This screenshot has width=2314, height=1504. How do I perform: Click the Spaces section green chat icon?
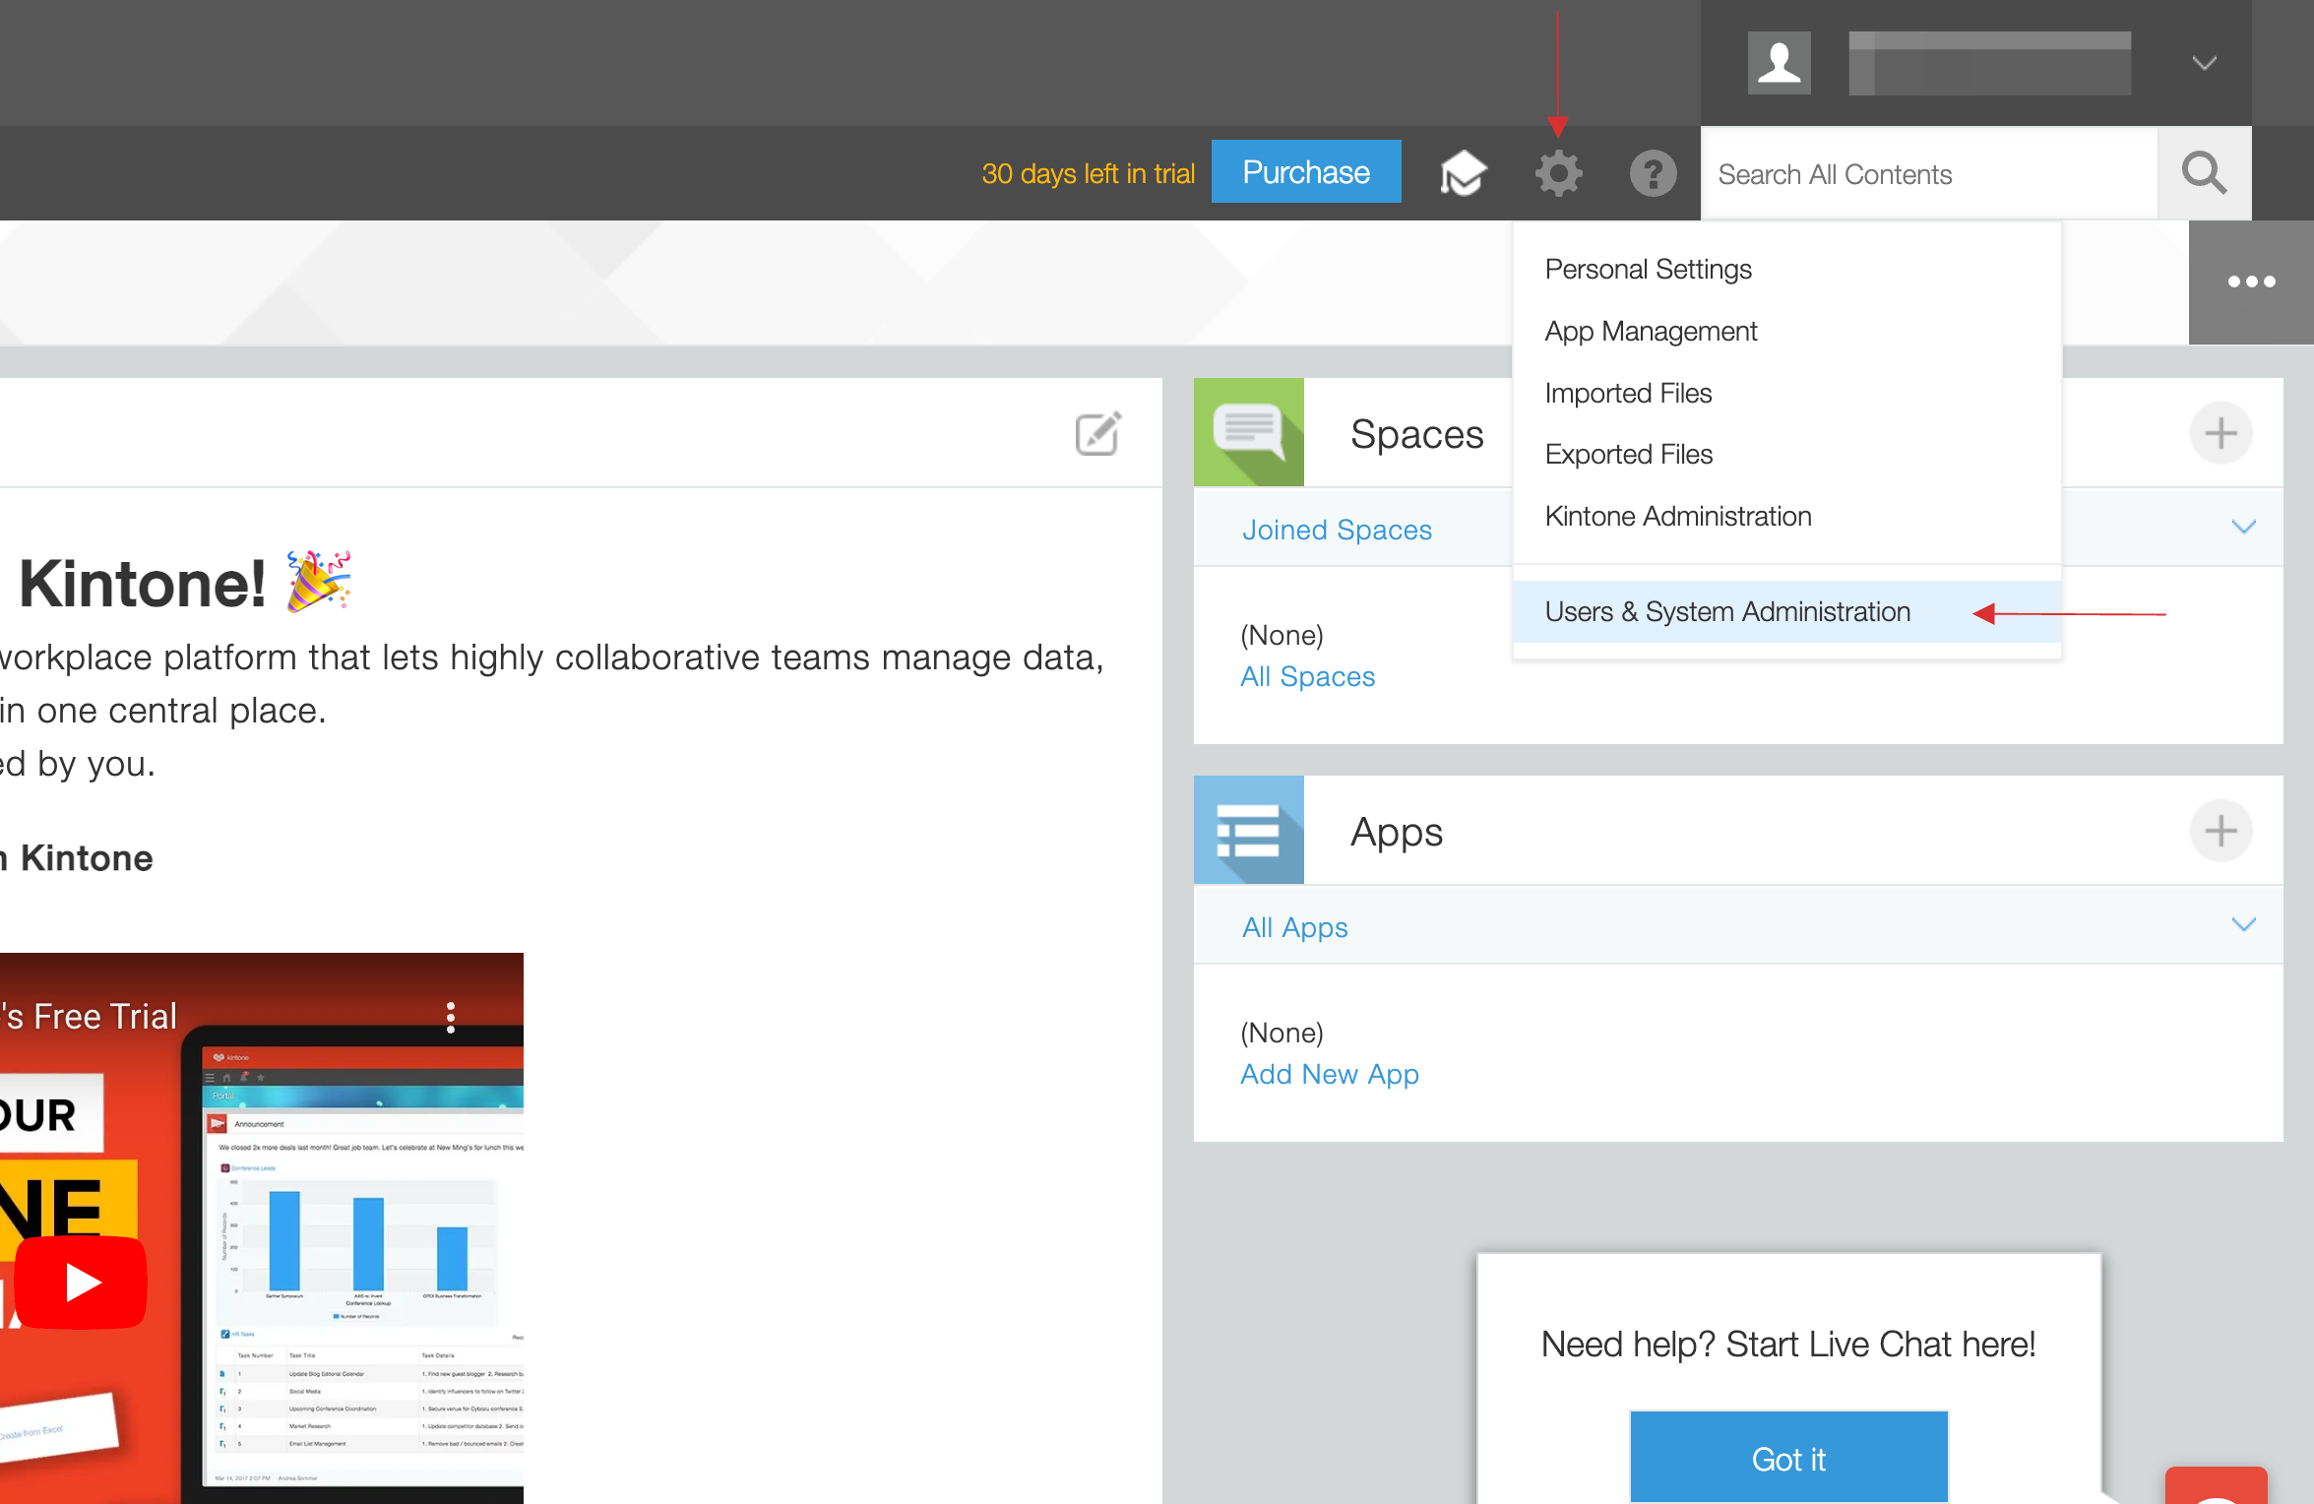tap(1251, 435)
